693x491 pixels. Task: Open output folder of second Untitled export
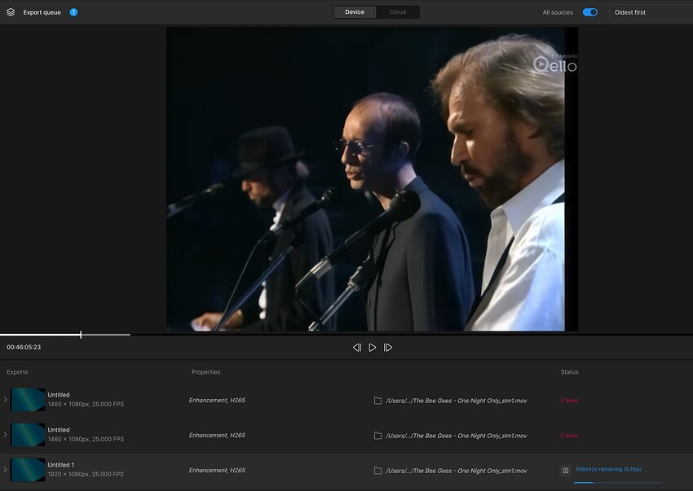coord(377,436)
